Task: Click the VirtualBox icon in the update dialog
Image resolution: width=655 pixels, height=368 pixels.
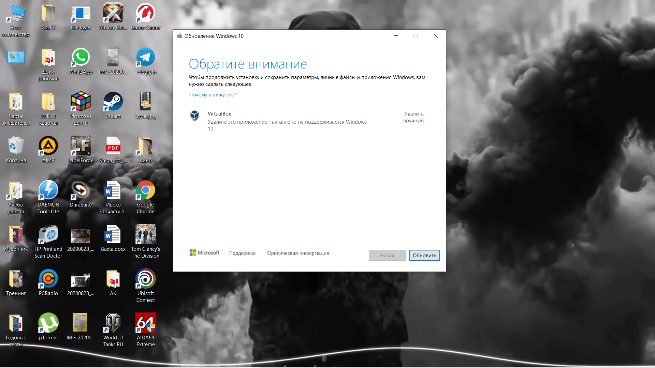Action: pyautogui.click(x=194, y=116)
